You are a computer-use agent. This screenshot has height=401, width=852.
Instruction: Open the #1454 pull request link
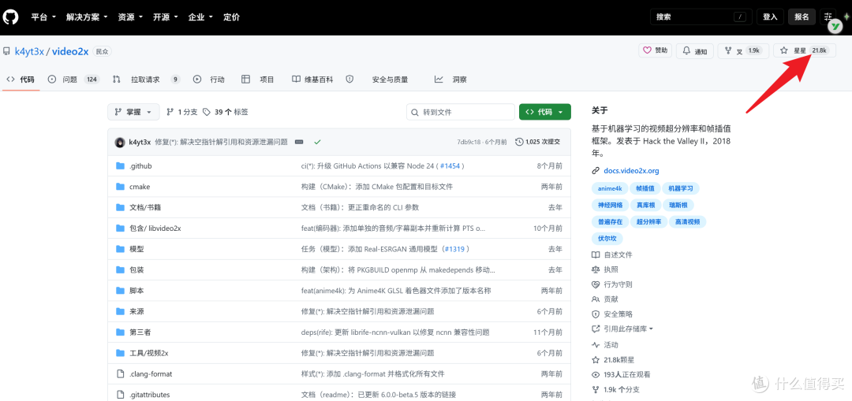[450, 166]
